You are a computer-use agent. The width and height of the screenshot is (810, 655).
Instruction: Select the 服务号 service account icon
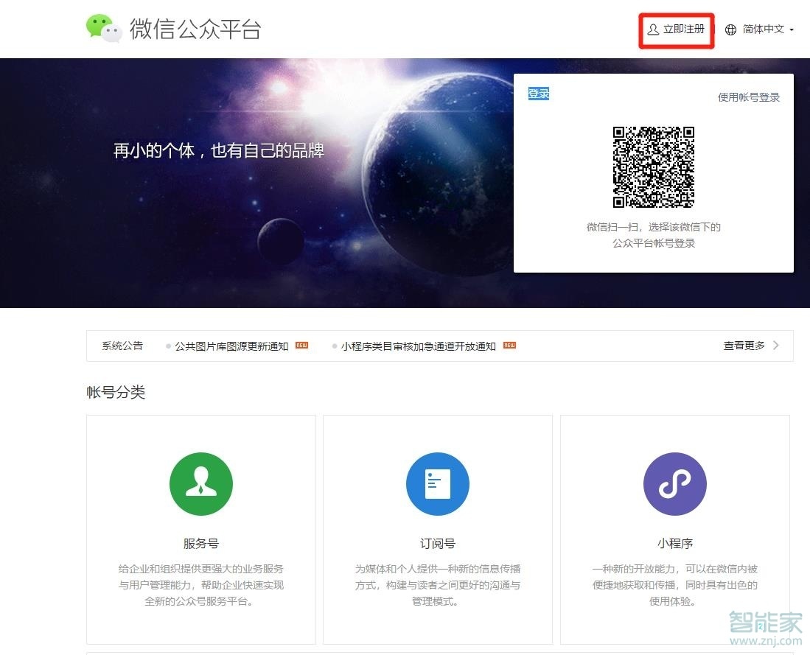click(x=201, y=484)
